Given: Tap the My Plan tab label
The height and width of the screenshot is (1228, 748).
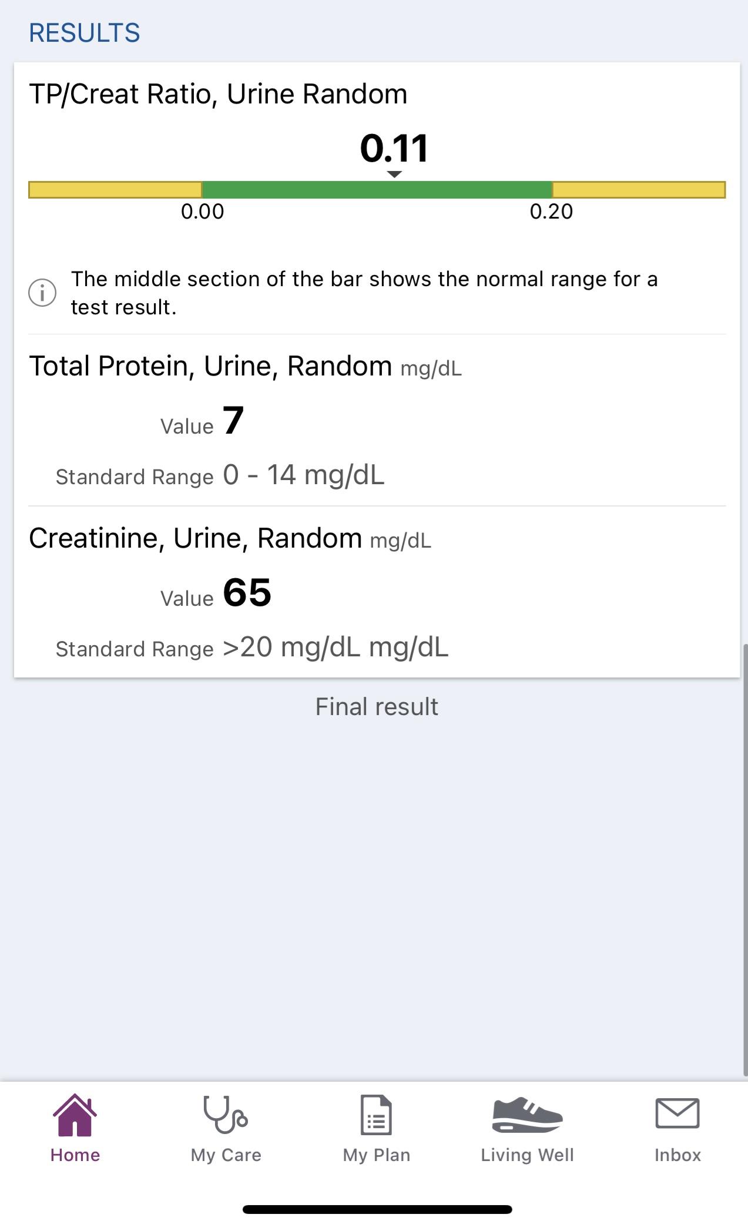Looking at the screenshot, I should (x=377, y=1155).
